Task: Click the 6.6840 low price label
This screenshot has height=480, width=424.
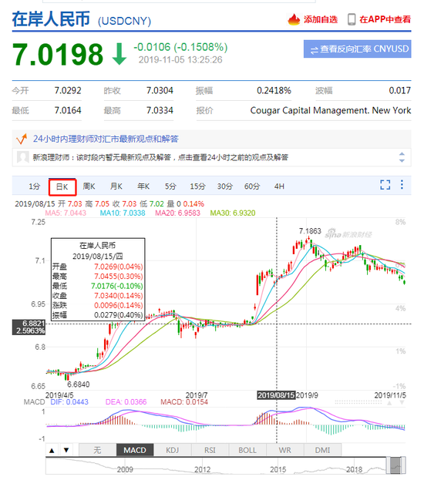Action: click(79, 384)
